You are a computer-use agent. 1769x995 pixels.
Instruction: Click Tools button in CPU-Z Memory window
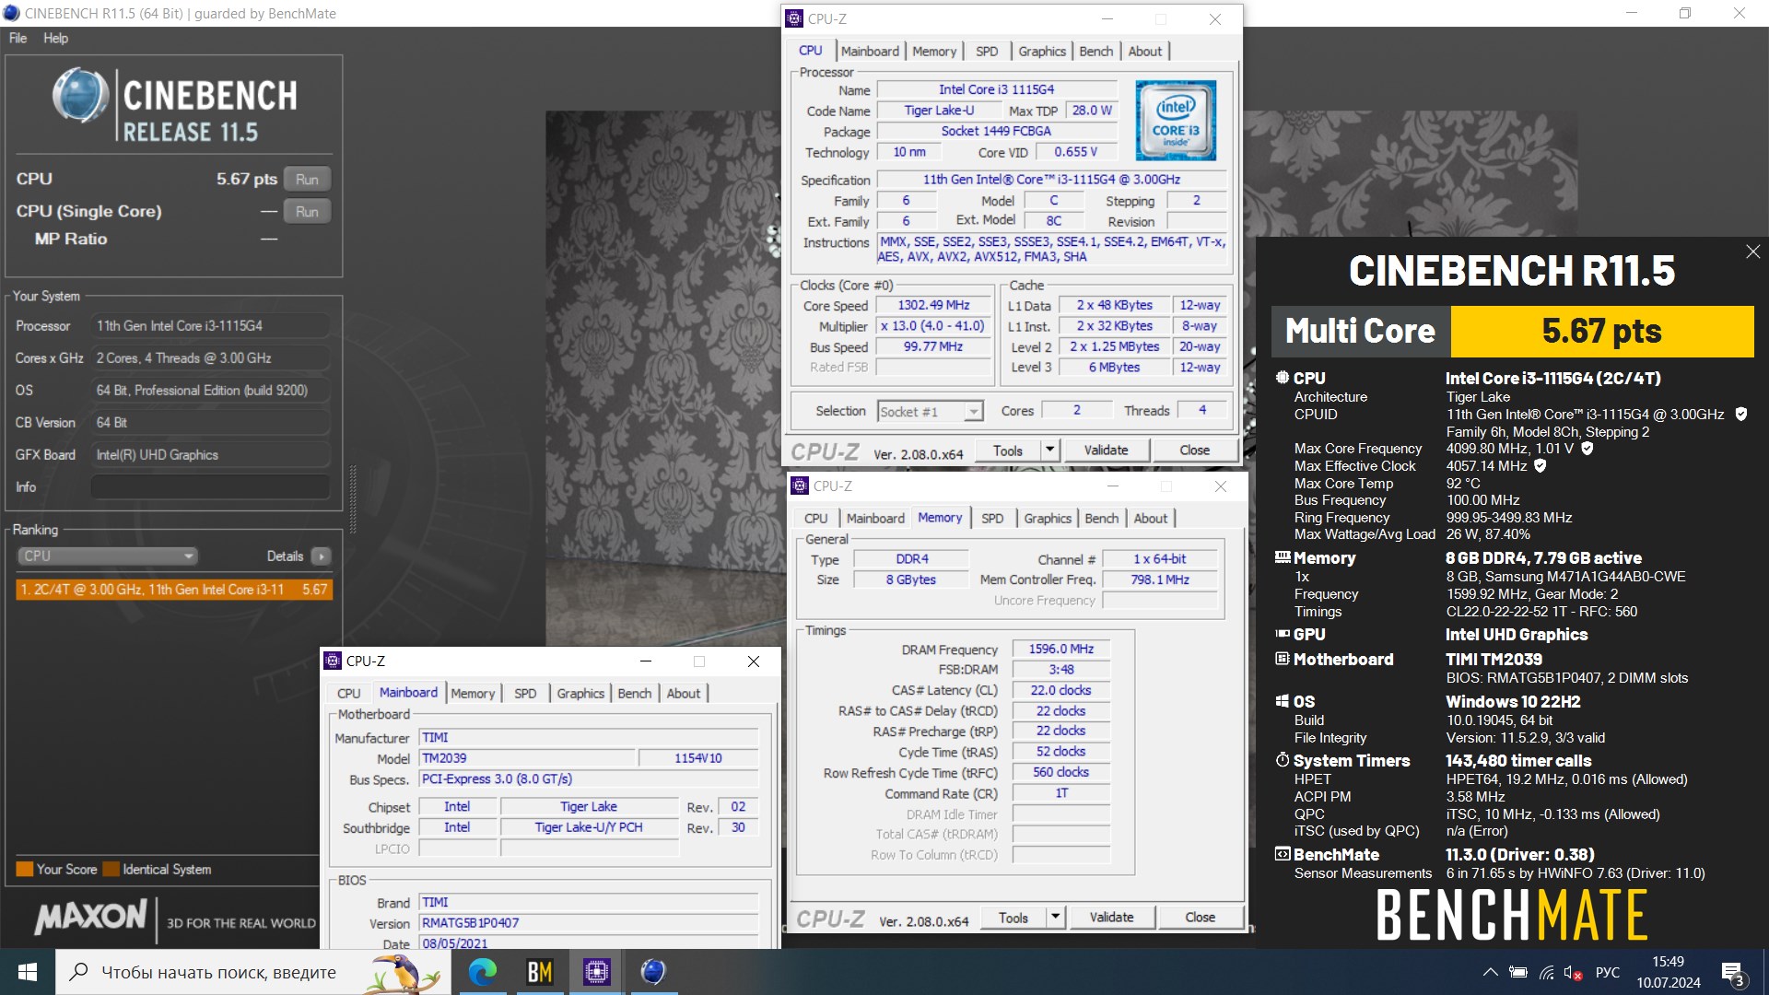1013,917
